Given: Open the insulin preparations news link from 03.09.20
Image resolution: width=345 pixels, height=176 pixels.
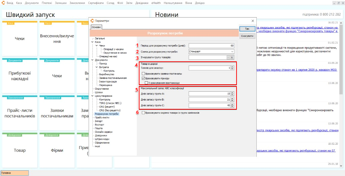Looking at the screenshot, I should (296, 70).
